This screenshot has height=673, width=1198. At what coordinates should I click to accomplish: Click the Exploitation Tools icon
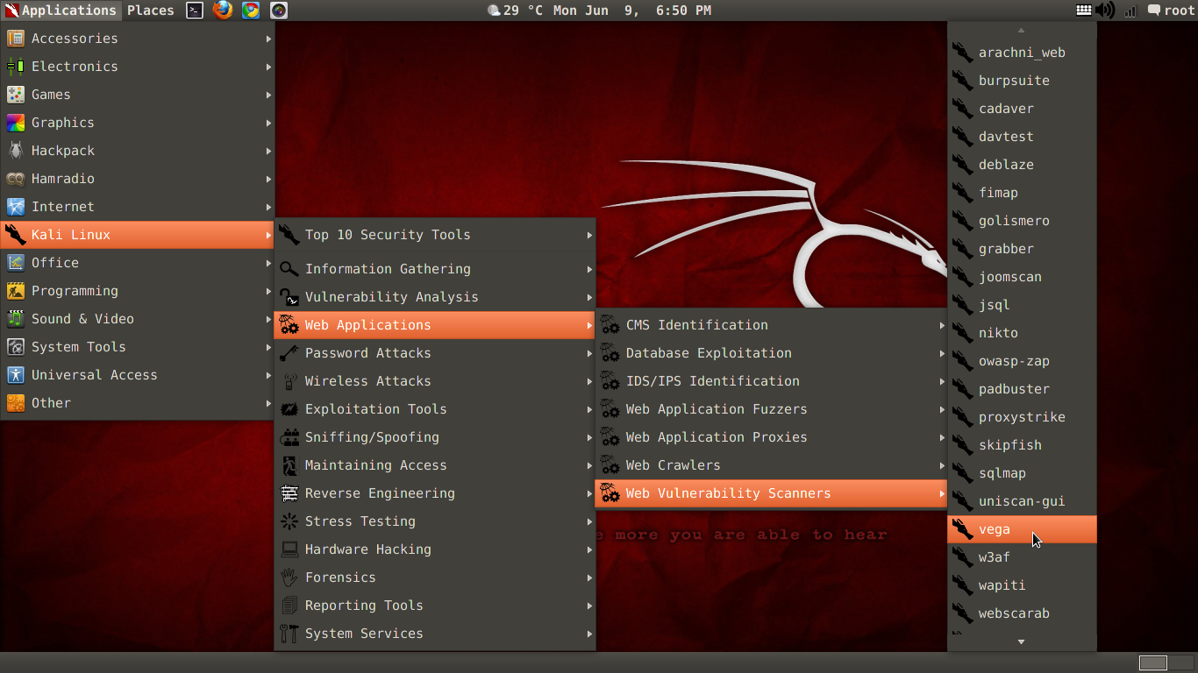tap(289, 409)
